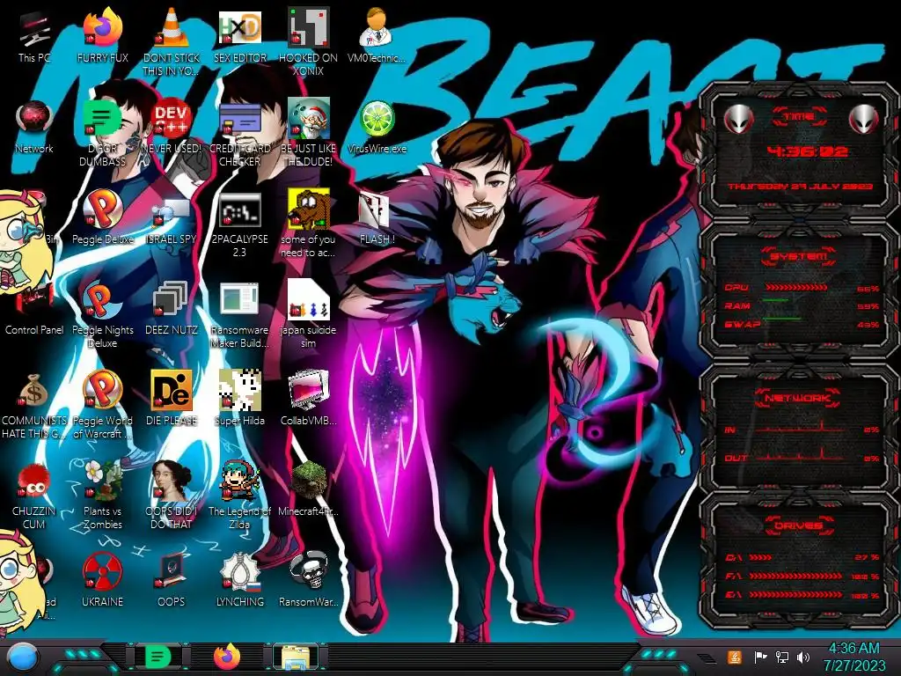Open the DIE PLEASE shortcut
Screen dimensions: 901x676
pos(172,399)
